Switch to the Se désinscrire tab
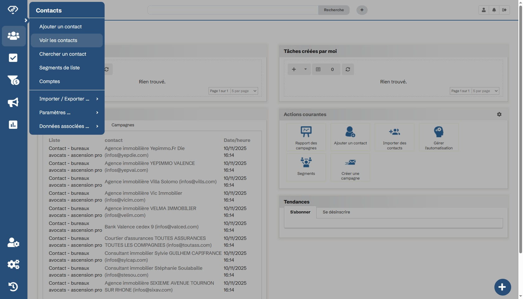523x299 pixels. pos(336,212)
